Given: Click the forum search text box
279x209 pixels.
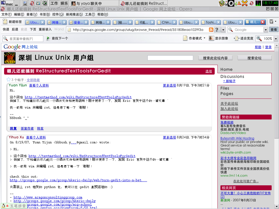Looking at the screenshot, I should pyautogui.click(x=170, y=58).
